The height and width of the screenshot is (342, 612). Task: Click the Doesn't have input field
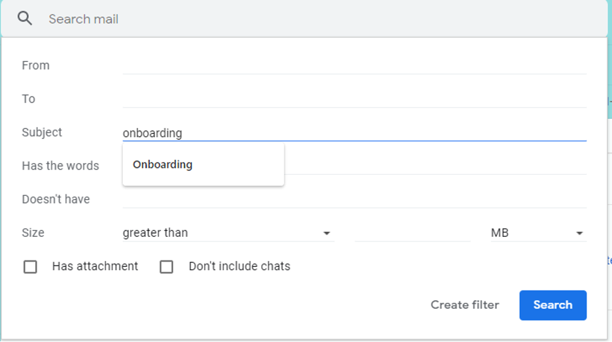coord(354,200)
